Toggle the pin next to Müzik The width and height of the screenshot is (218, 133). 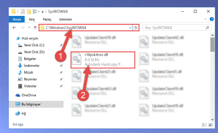tap(61, 72)
